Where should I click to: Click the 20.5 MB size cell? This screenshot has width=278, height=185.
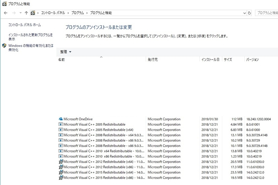(x=237, y=162)
